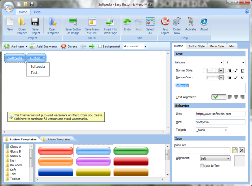The image size is (252, 186).
Task: Open the Menu Templates tab
Action: click(x=59, y=139)
